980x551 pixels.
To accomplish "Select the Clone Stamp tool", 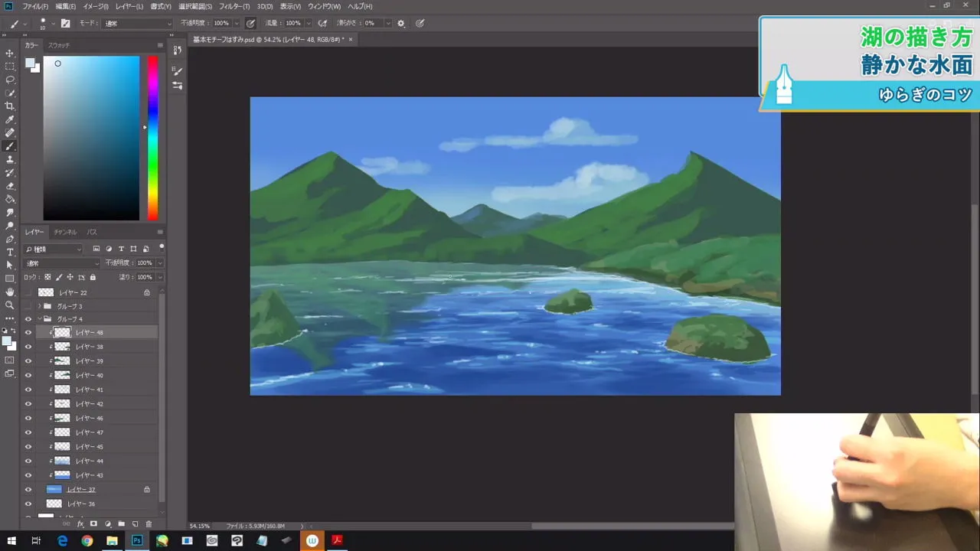I will [10, 158].
